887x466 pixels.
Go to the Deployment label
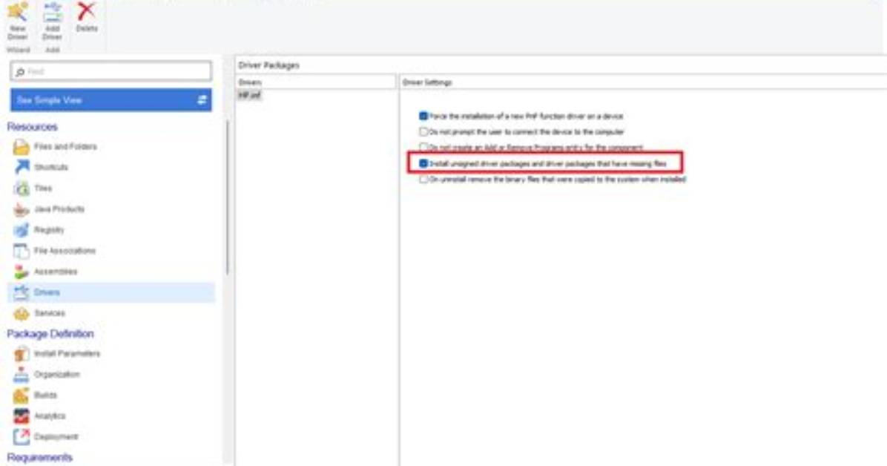tap(56, 436)
